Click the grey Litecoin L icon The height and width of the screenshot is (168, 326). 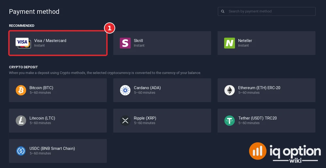tap(21, 121)
